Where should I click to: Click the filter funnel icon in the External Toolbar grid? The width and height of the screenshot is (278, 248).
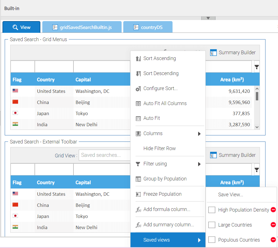(257, 170)
